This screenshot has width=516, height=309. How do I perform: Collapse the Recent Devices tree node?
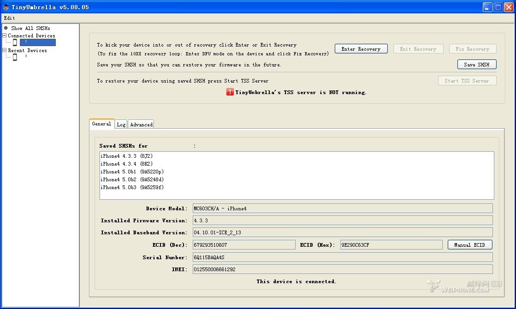click(4, 50)
